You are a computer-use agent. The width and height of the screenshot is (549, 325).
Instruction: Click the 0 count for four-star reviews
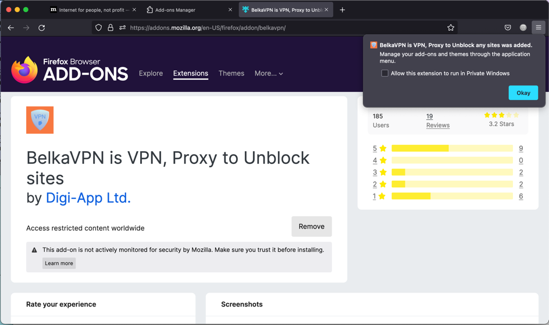(x=521, y=160)
